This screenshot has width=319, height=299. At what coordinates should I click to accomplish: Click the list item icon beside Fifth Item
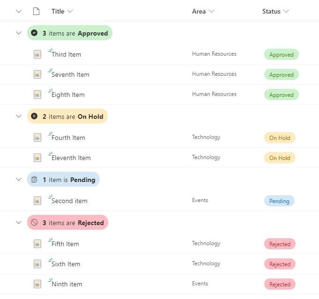coord(37,244)
